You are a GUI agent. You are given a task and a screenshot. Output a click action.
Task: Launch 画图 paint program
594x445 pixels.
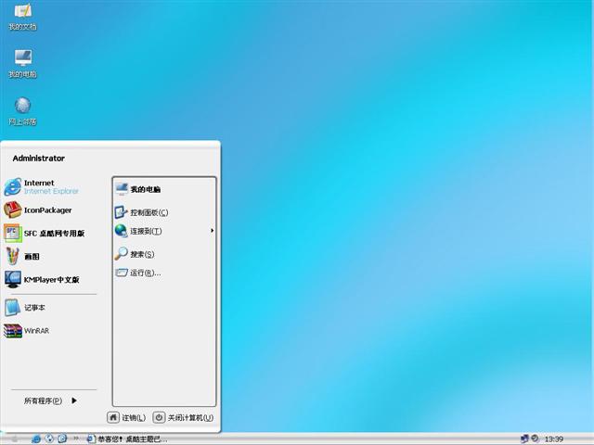coord(22,257)
